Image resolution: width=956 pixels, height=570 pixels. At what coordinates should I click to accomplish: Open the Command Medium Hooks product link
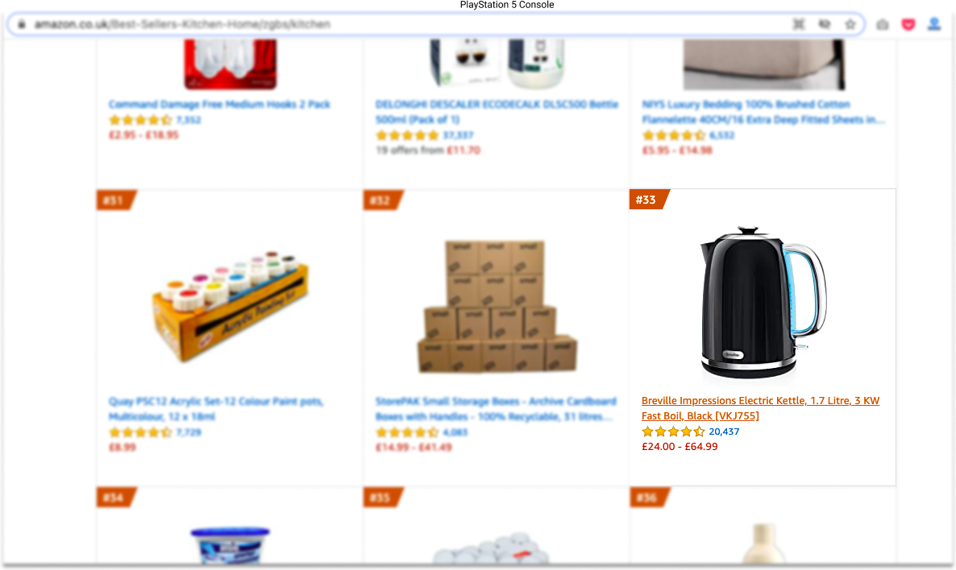click(x=219, y=104)
